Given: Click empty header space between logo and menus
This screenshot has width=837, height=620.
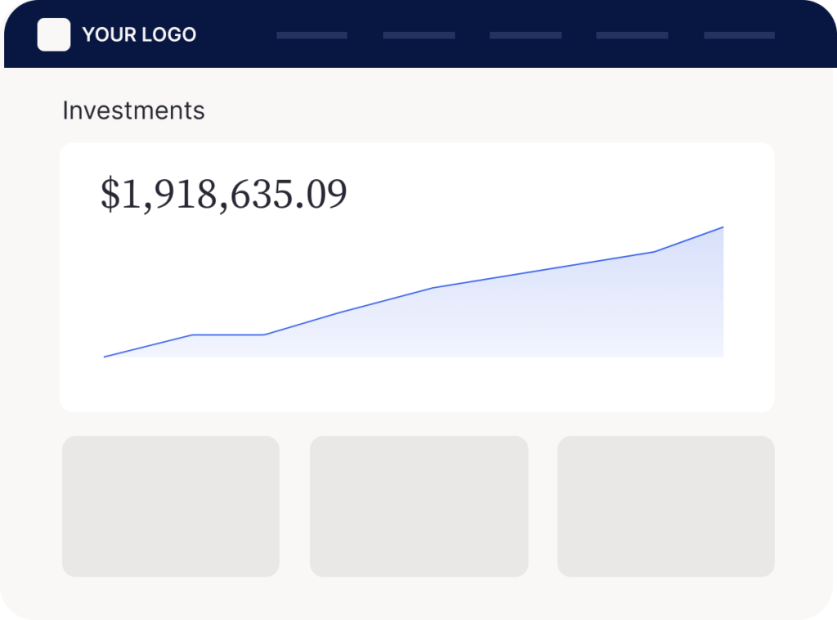Looking at the screenshot, I should (235, 35).
